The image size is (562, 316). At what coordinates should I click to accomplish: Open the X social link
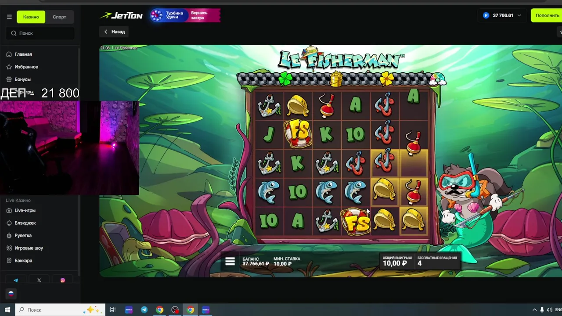[39, 280]
